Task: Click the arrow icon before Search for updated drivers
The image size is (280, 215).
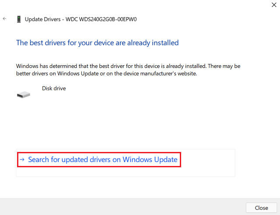Action: [22, 160]
